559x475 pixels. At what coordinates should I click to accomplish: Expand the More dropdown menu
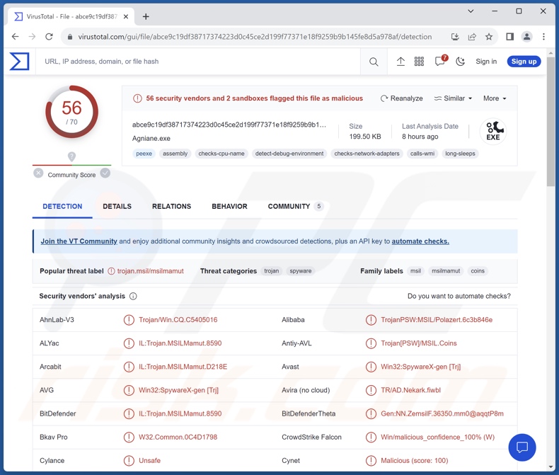tap(495, 98)
